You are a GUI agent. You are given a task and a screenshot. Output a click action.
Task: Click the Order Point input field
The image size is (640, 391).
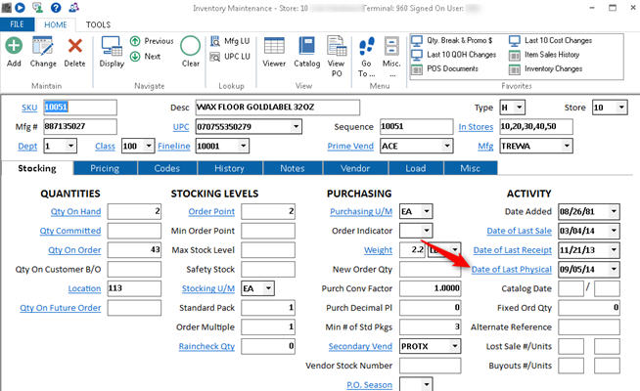click(x=268, y=211)
